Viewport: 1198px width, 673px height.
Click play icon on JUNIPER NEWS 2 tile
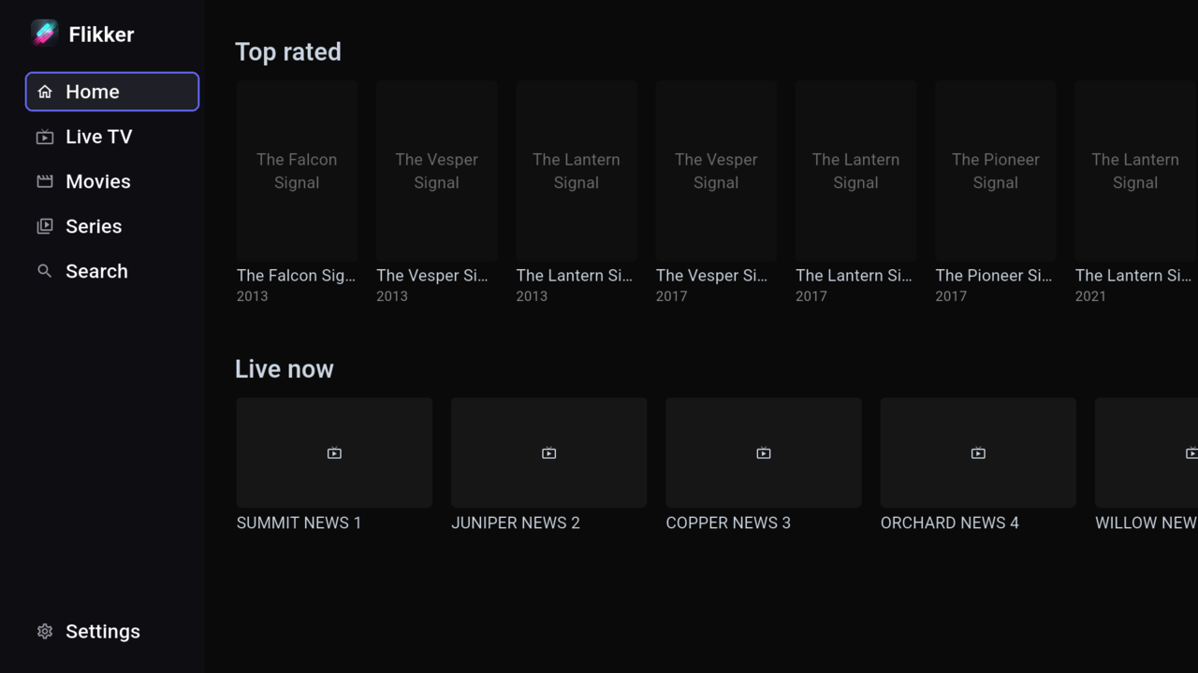[548, 453]
